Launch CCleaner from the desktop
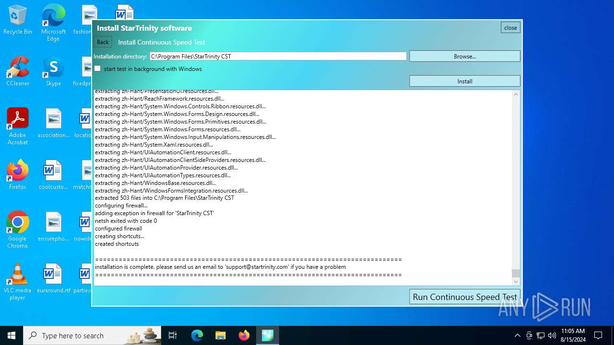The image size is (614, 345). pyautogui.click(x=18, y=72)
